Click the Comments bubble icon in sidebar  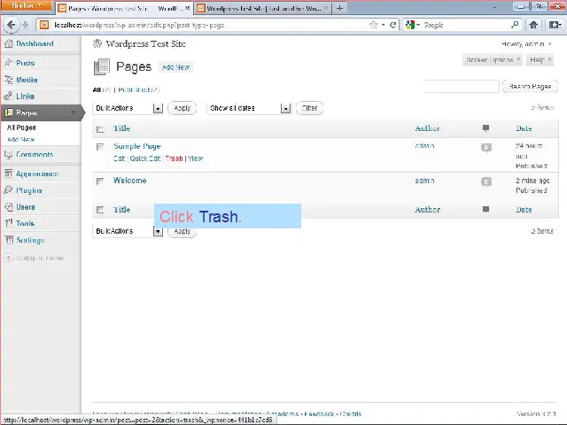(8, 155)
